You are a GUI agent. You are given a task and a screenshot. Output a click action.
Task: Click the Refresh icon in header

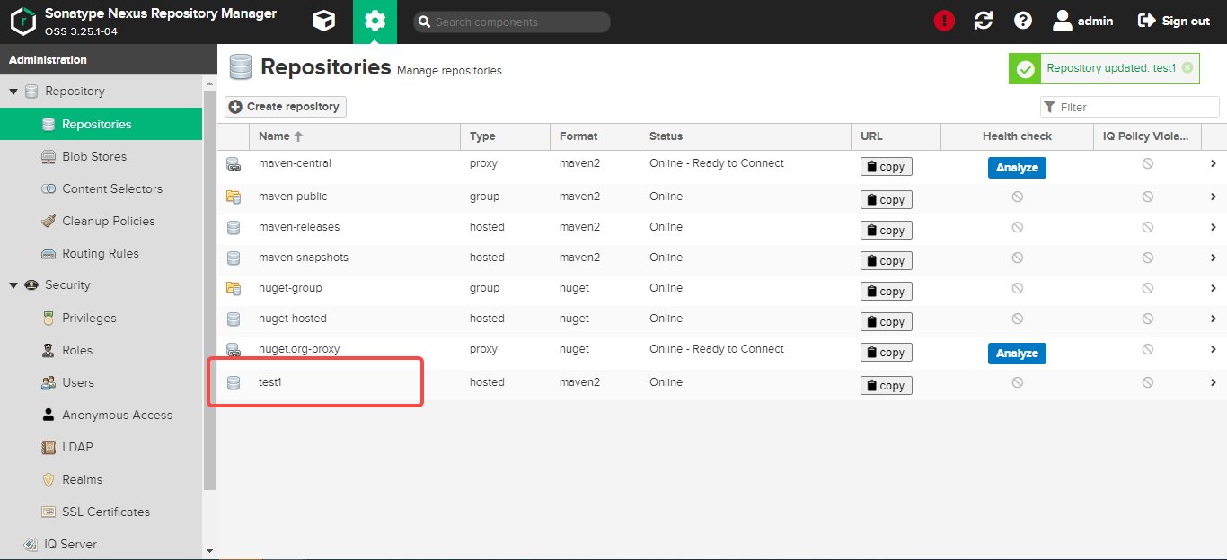(x=984, y=21)
